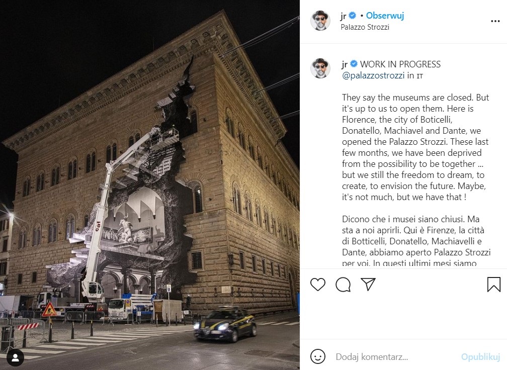
Task: Click jr's profile avatar in header
Action: 320,21
